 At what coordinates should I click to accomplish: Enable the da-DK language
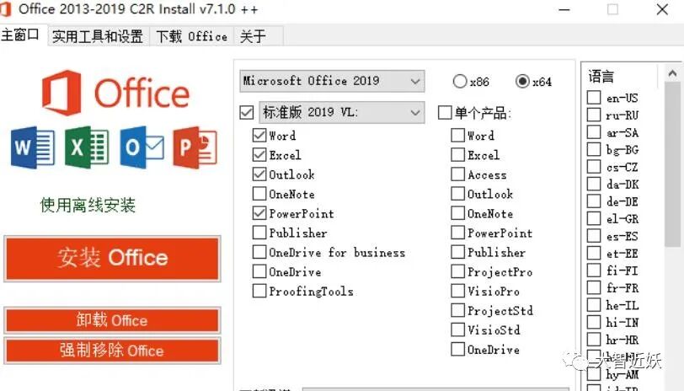click(x=594, y=184)
